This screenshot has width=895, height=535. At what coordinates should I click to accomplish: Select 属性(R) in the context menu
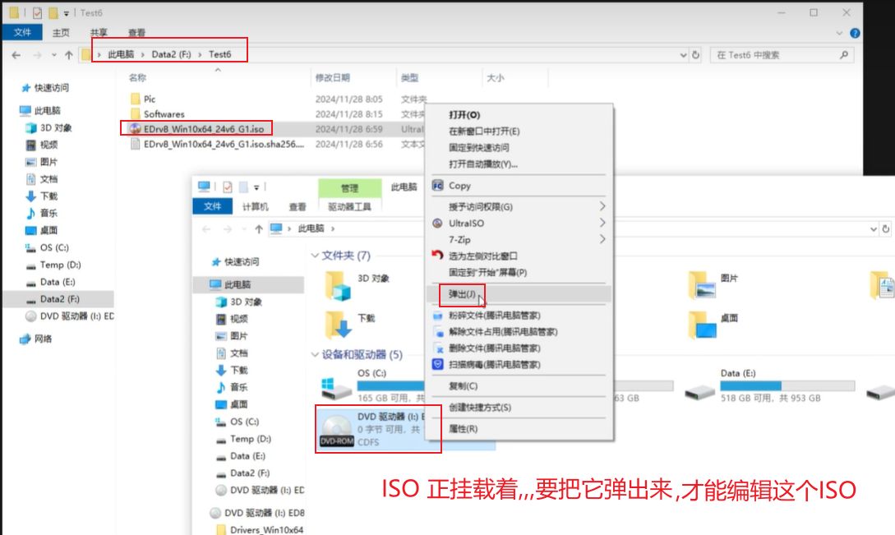tap(463, 429)
